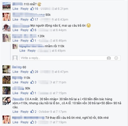Click thumbs-up count 28 on the 60 comment
The width and height of the screenshot is (128, 126).
(x=34, y=72)
